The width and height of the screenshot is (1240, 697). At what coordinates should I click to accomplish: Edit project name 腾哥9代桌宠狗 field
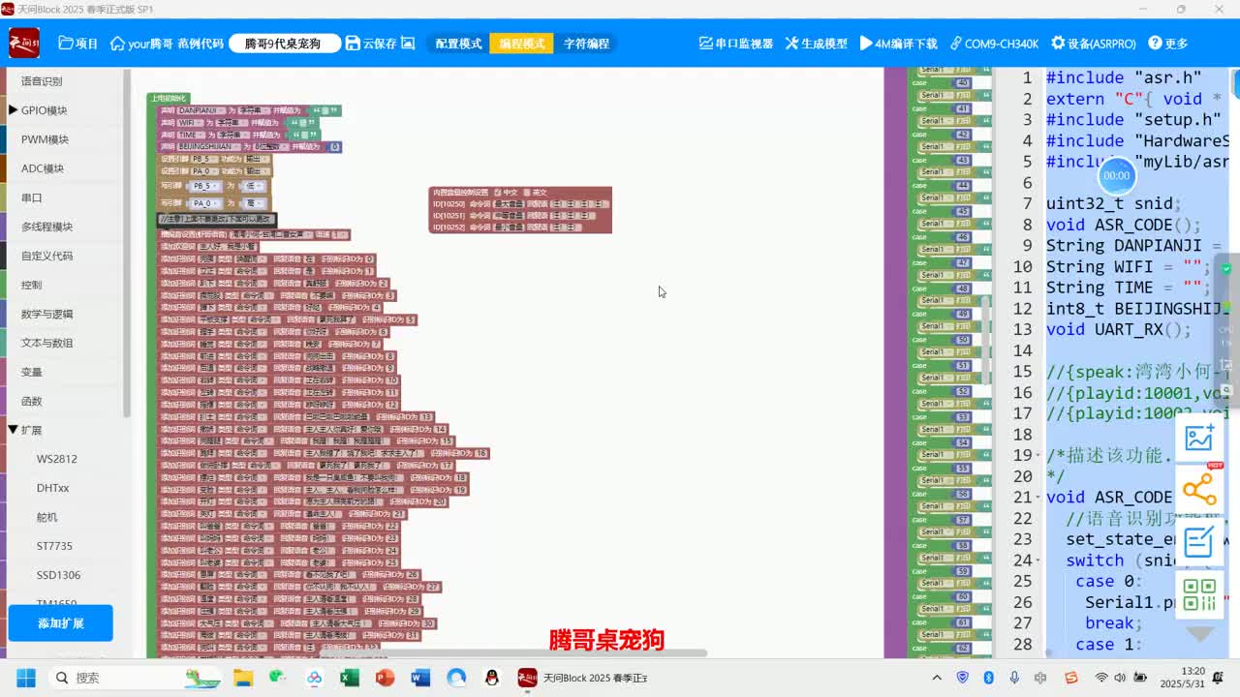[285, 44]
